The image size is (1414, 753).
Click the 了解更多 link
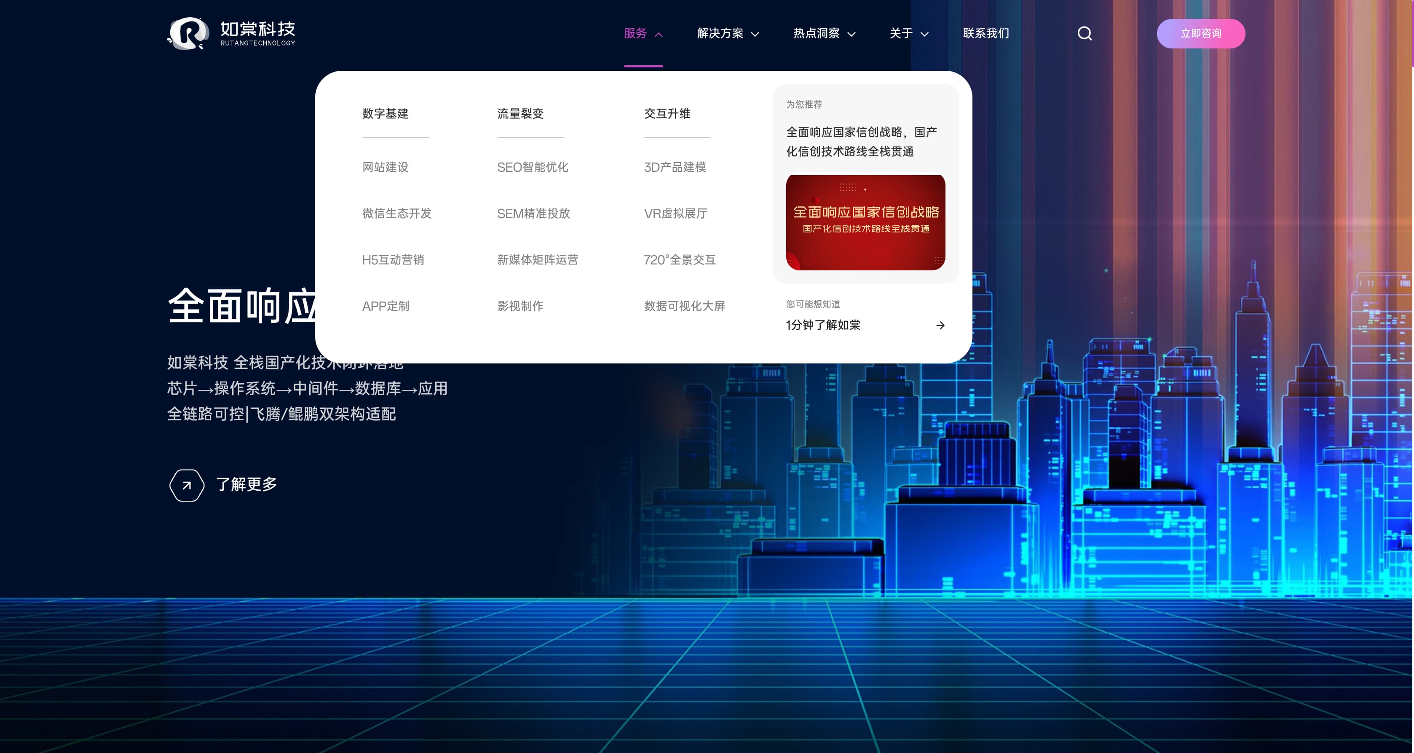tap(246, 485)
